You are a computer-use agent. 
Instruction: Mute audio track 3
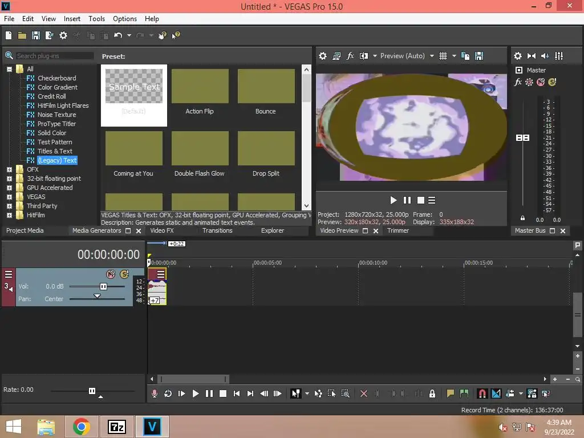tap(111, 274)
